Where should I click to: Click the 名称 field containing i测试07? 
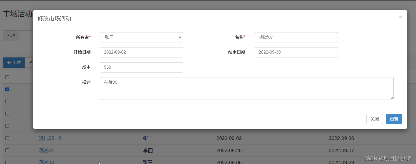click(x=296, y=37)
